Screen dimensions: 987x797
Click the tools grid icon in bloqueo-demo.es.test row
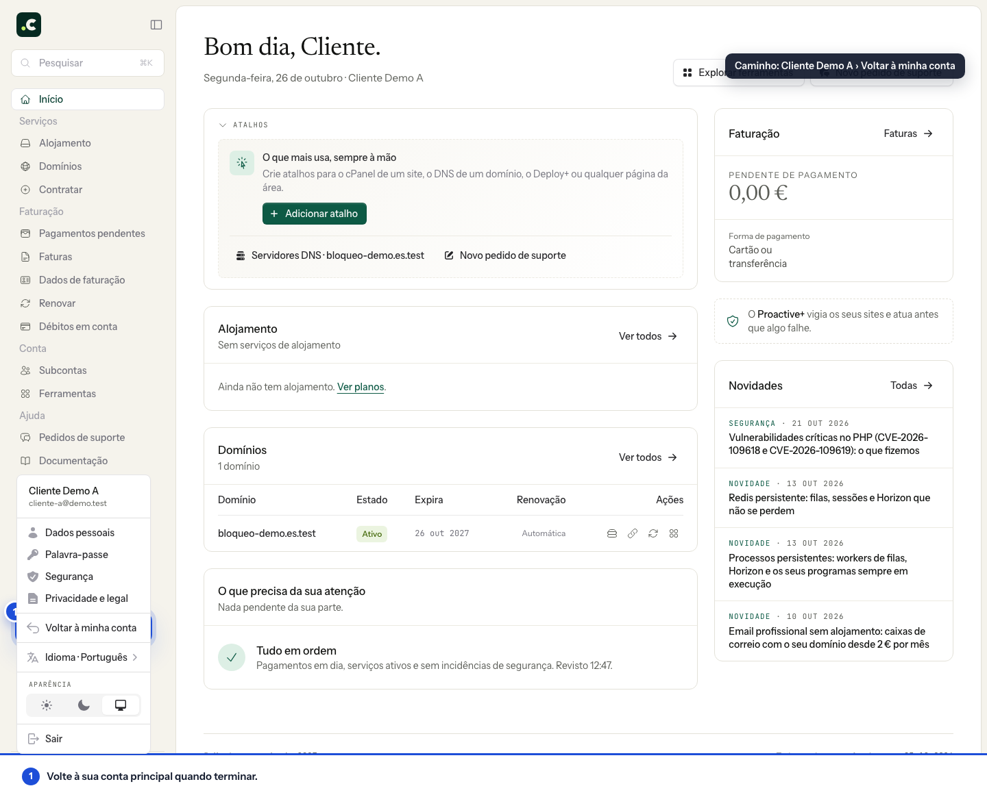pyautogui.click(x=674, y=533)
